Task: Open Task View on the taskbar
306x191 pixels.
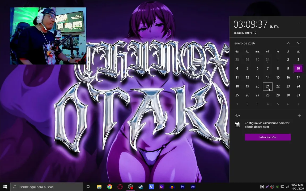Action: point(88,187)
